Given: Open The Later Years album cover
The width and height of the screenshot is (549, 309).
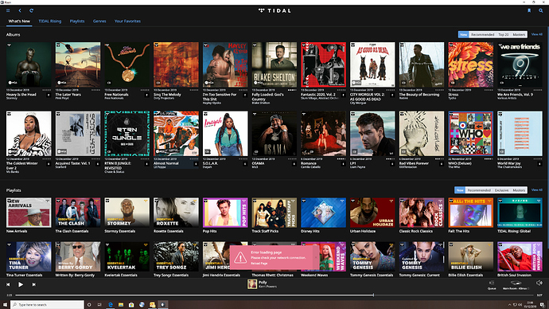Looking at the screenshot, I should pyautogui.click(x=78, y=65).
